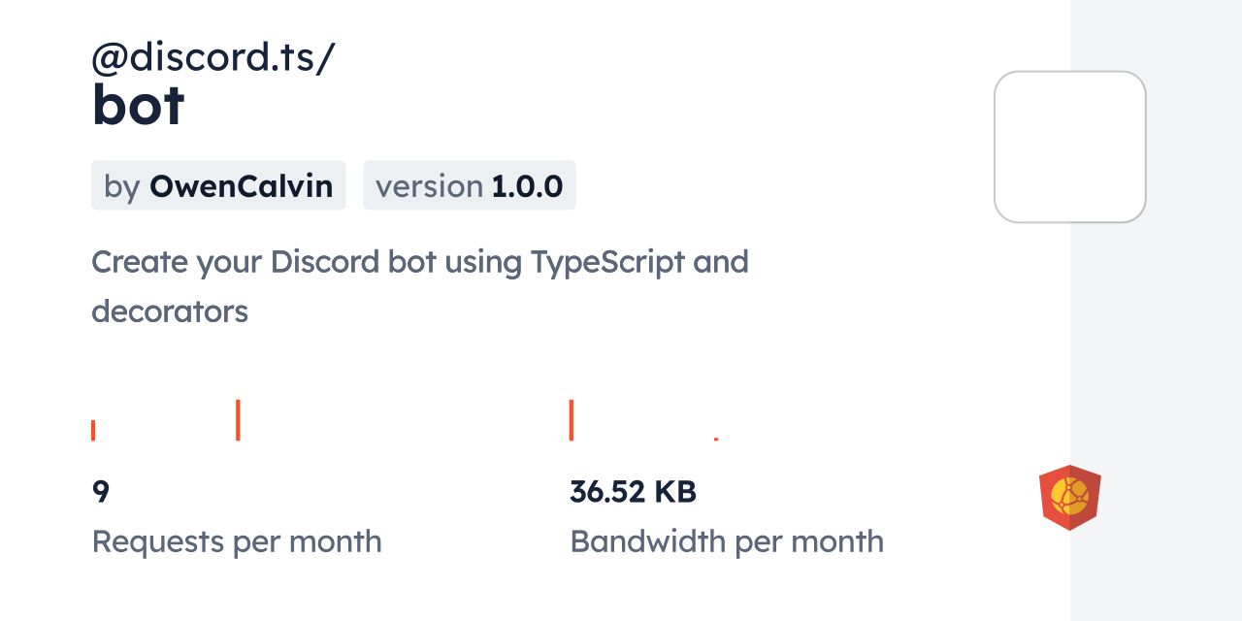This screenshot has height=621, width=1242.
Task: Click the small orange dot in bandwidth chart
Action: coord(716,440)
